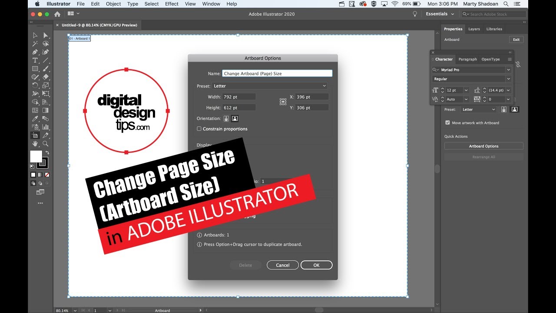Open Preset Letter dropdown in Properties panel

tap(478, 110)
